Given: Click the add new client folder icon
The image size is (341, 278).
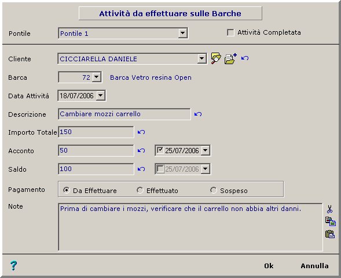Looking at the screenshot, I should 230,58.
